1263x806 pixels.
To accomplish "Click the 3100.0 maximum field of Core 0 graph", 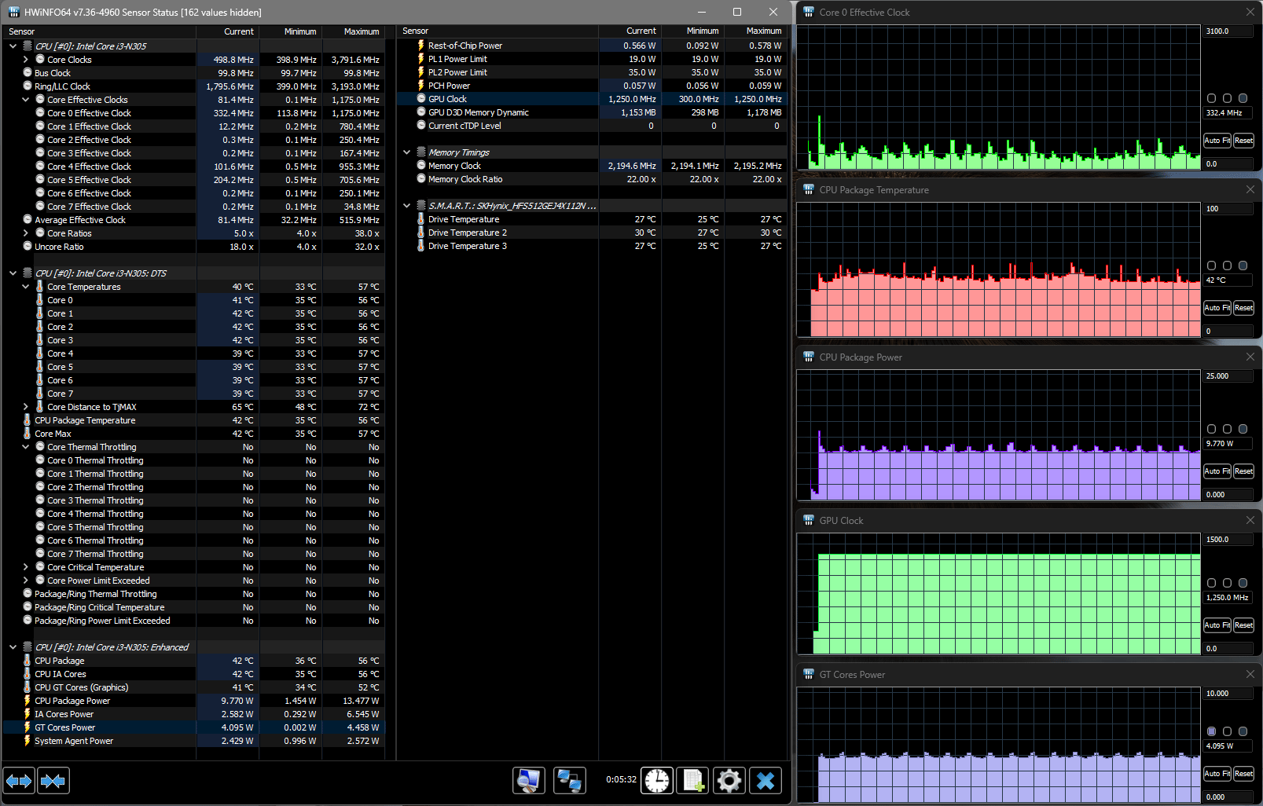I will [x=1227, y=31].
